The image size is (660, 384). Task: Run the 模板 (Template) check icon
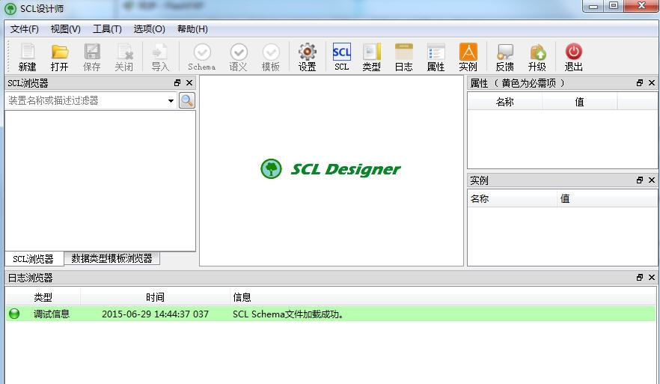[271, 57]
